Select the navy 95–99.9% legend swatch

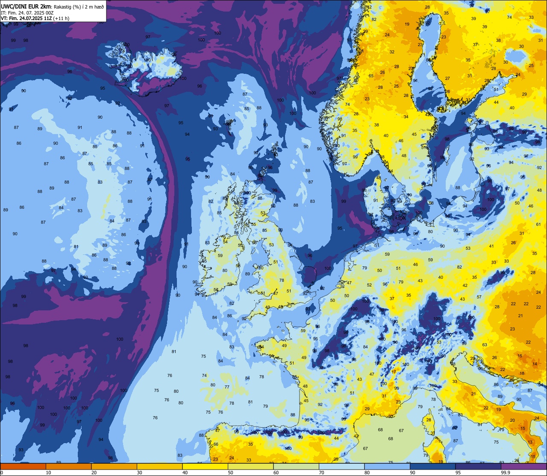(478, 466)
